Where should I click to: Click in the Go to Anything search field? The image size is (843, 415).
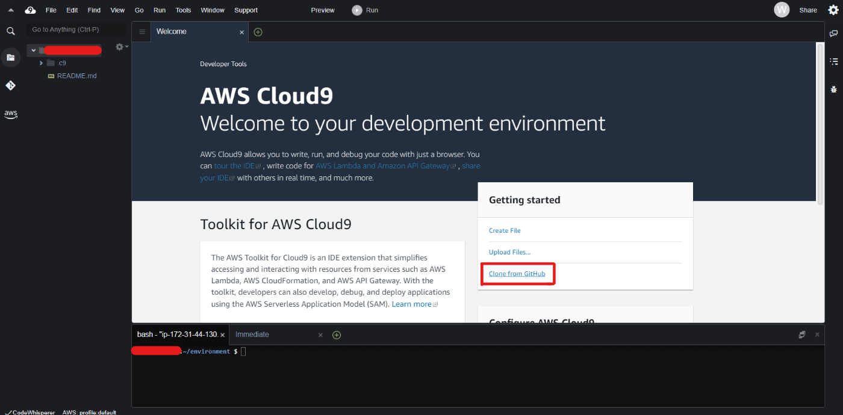[x=76, y=29]
